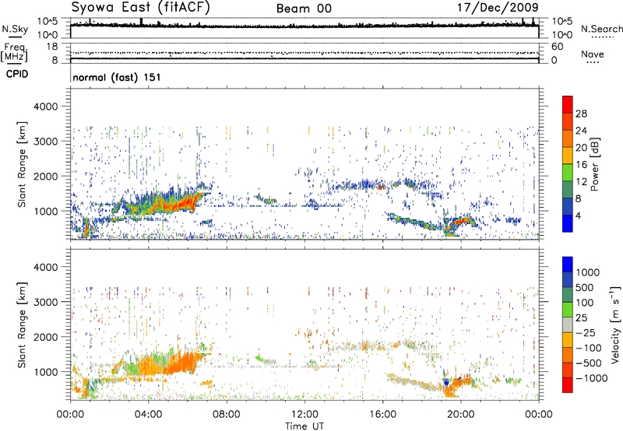The width and height of the screenshot is (623, 431).
Task: Click the '-100' velocity colorbar label
Action: tap(588, 348)
